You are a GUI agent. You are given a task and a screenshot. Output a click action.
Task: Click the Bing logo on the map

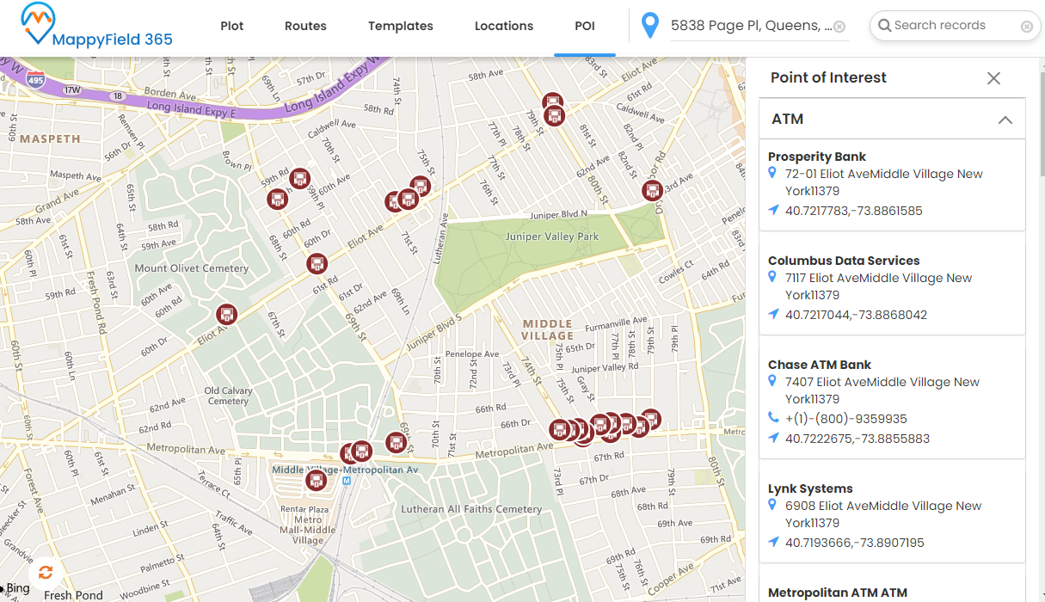click(x=15, y=588)
